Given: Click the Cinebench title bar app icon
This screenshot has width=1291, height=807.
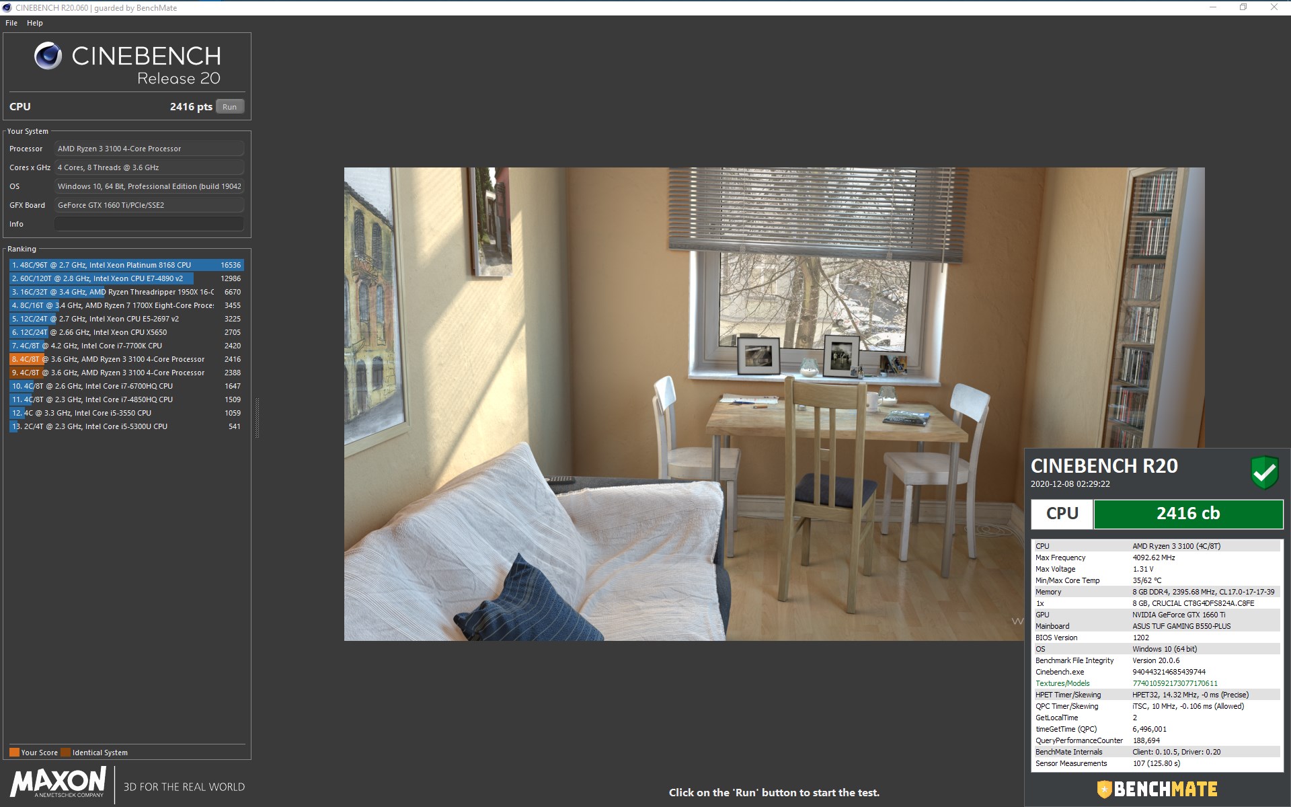Looking at the screenshot, I should [7, 8].
